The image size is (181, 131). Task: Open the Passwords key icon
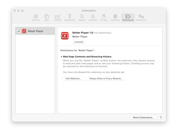point(70,16)
